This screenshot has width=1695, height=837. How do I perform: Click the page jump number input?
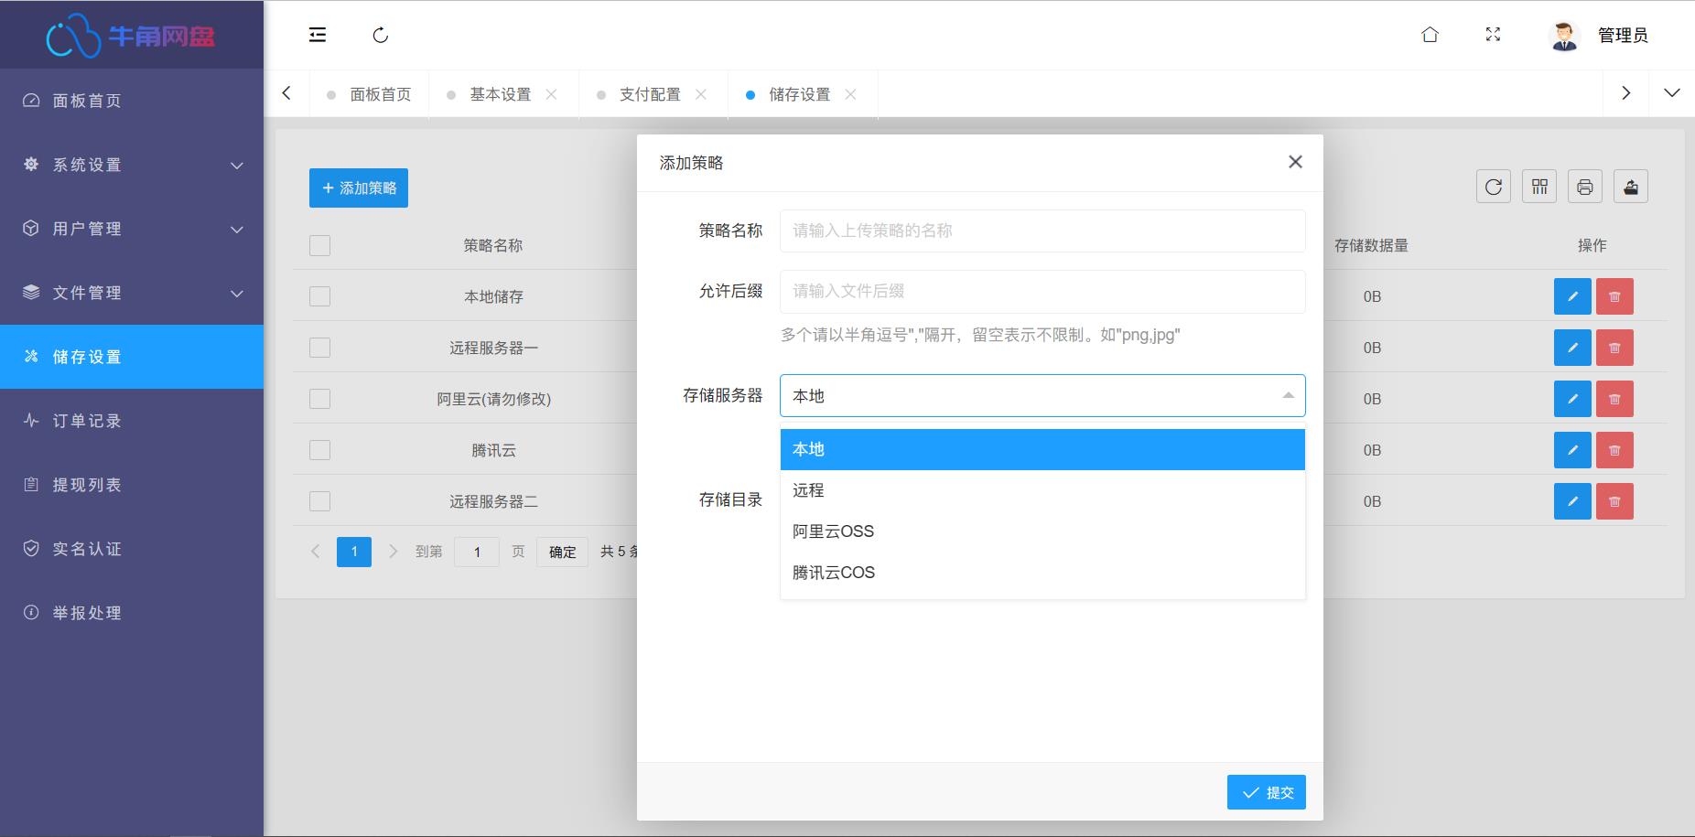(477, 552)
